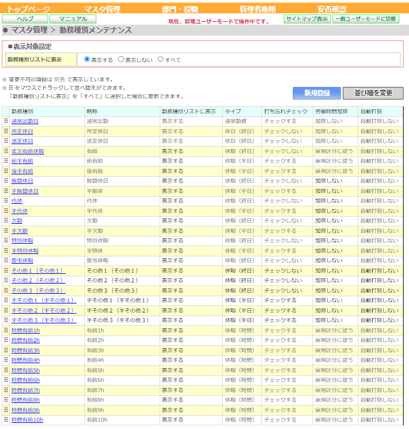This screenshot has width=409, height=429.
Task: Click the drag handle beside 時間有給10h
Action: [6, 419]
